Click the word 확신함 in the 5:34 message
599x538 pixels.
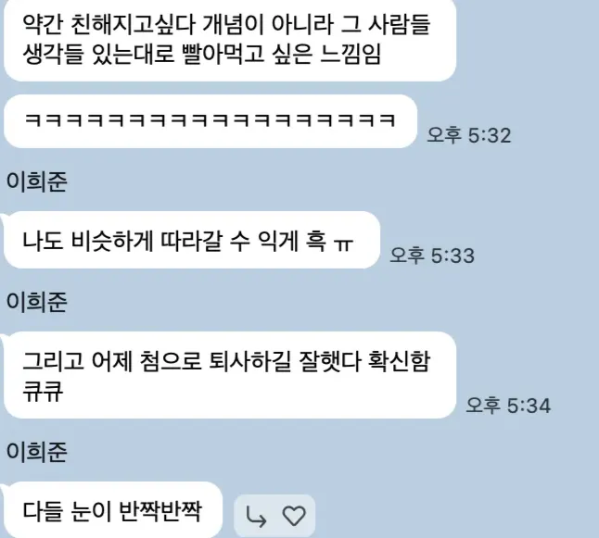coord(400,360)
